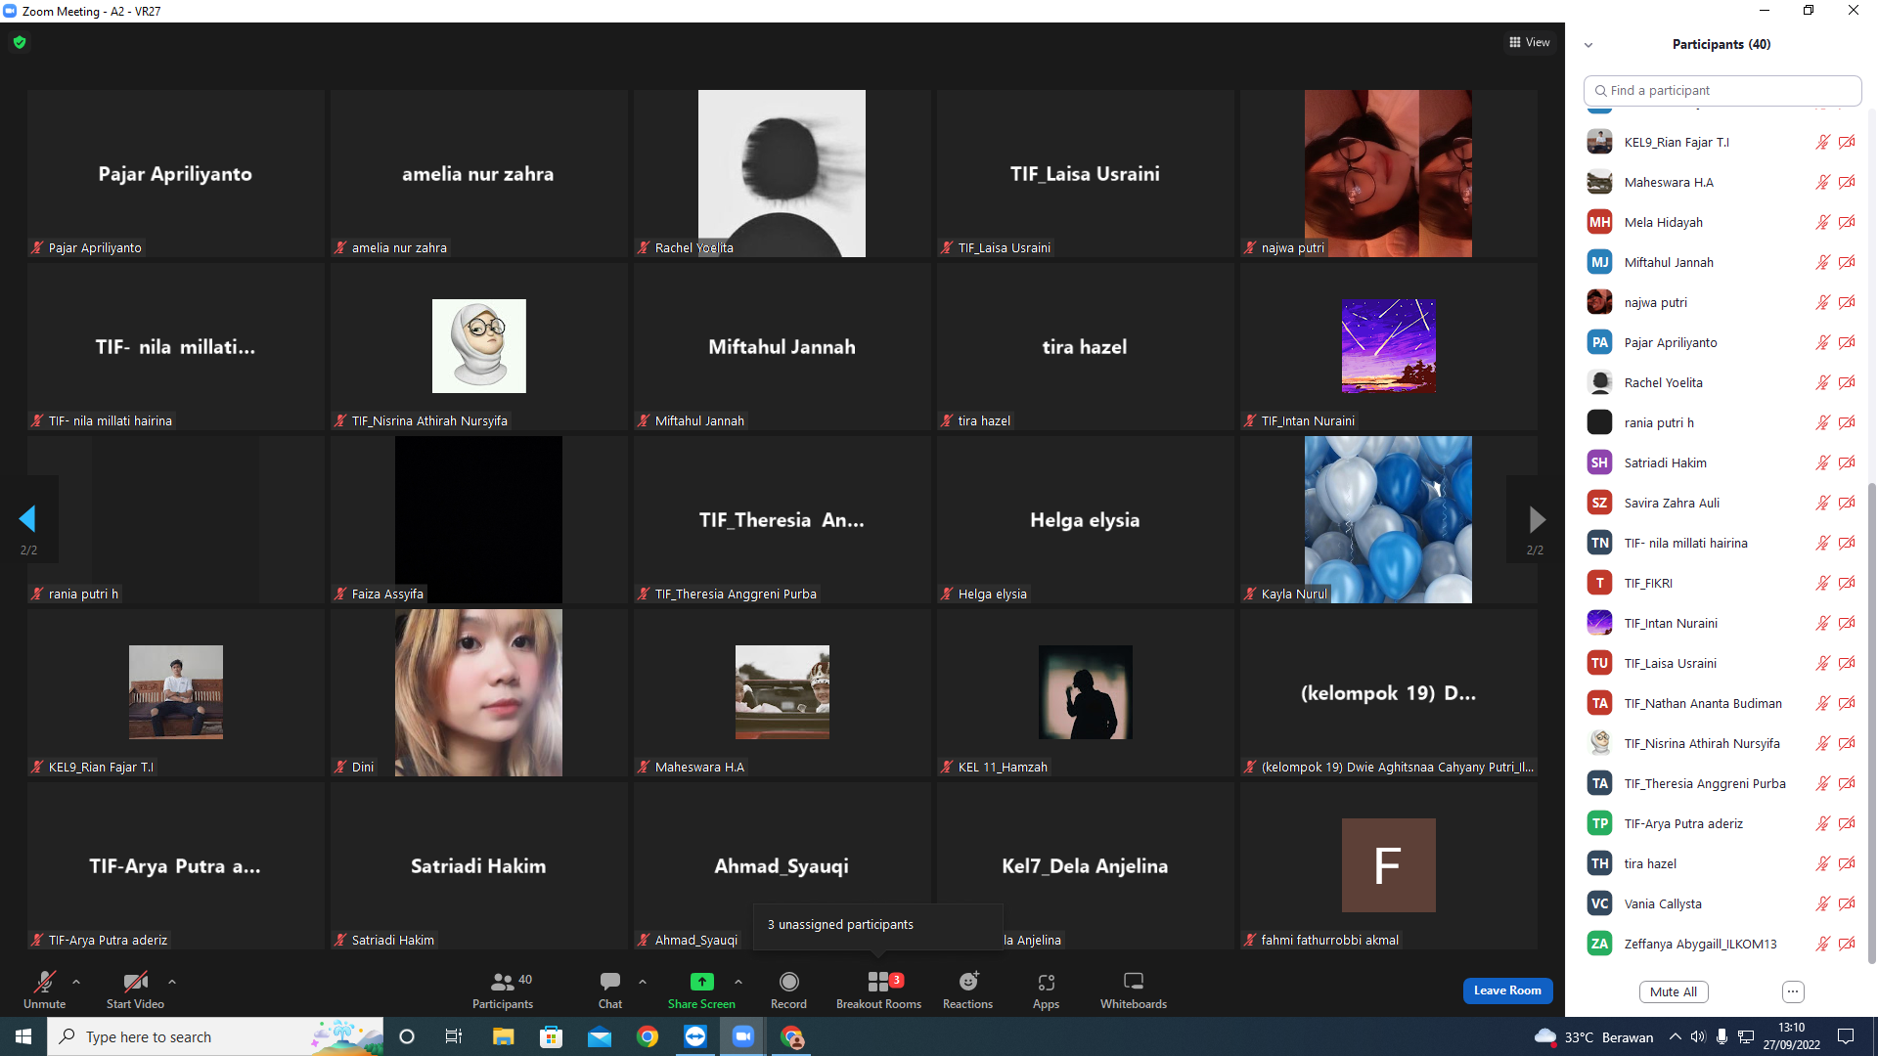Toggle Maheswara H.A's video icon
Image resolution: width=1878 pixels, height=1056 pixels.
[1847, 182]
